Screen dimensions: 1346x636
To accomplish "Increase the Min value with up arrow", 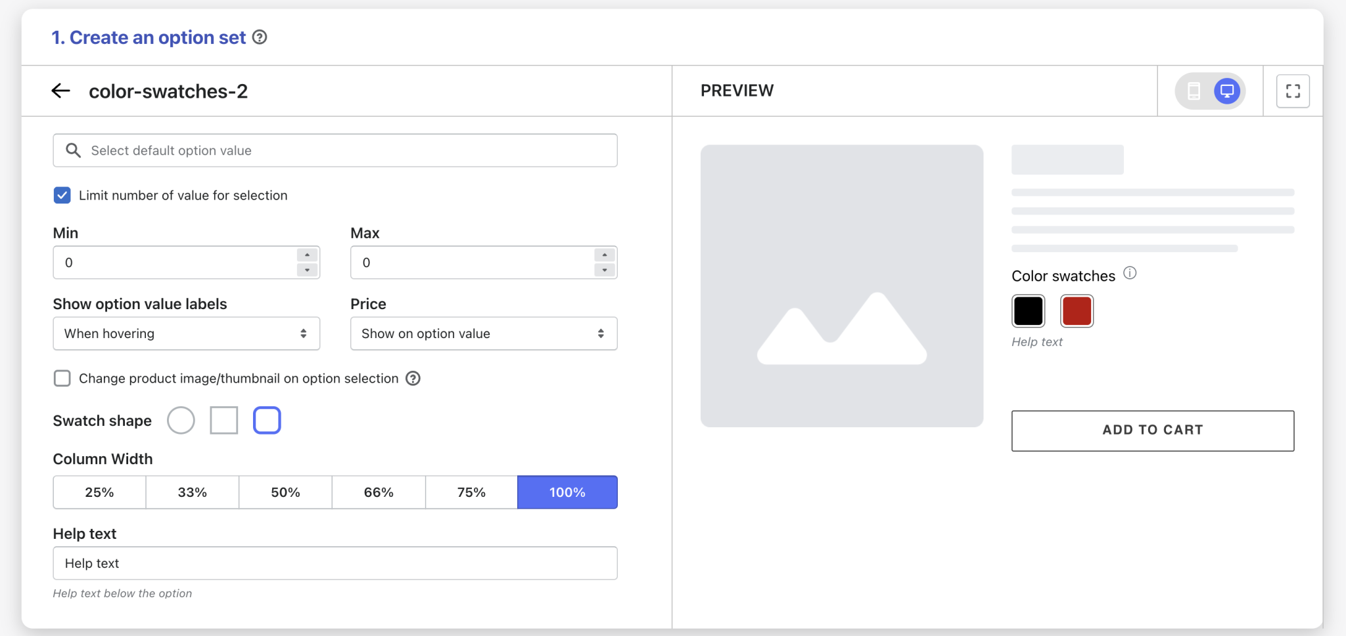I will click(x=307, y=255).
